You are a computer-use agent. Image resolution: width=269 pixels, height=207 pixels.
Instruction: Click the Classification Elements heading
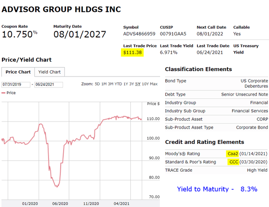(198, 69)
